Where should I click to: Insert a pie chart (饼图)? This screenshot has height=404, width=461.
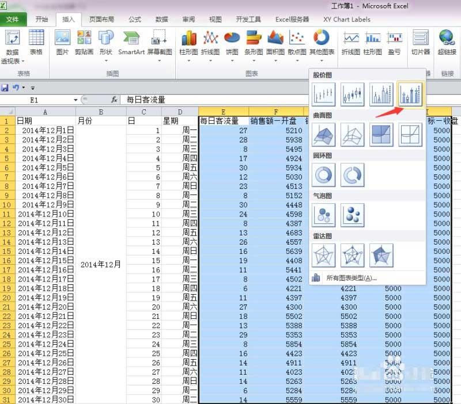tap(232, 43)
